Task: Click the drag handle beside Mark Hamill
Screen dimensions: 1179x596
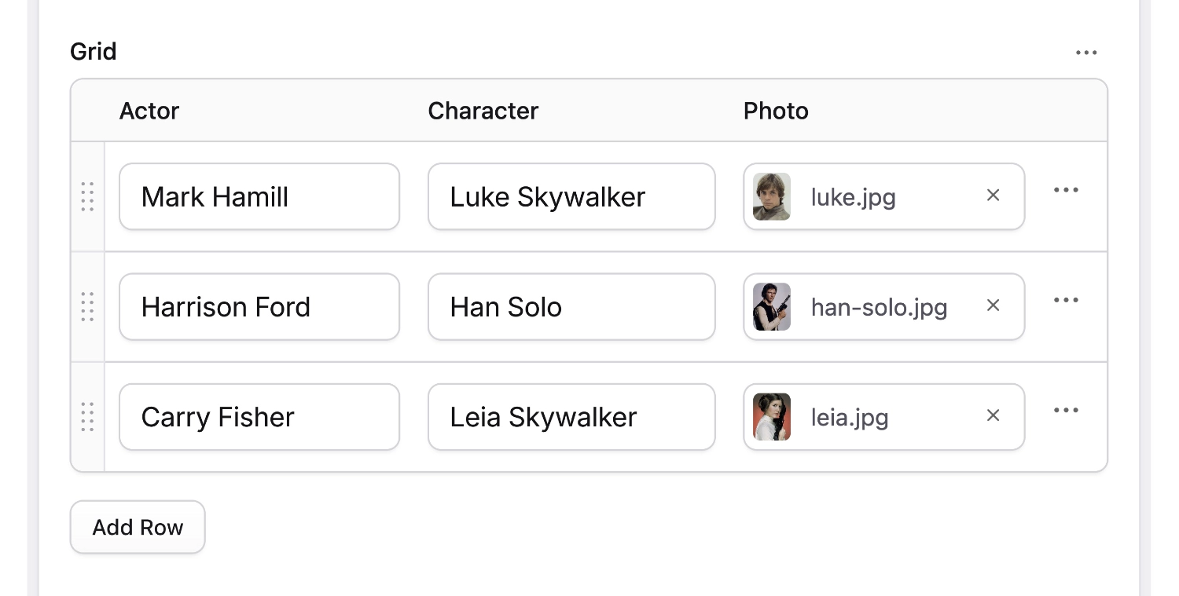Action: [x=88, y=198]
